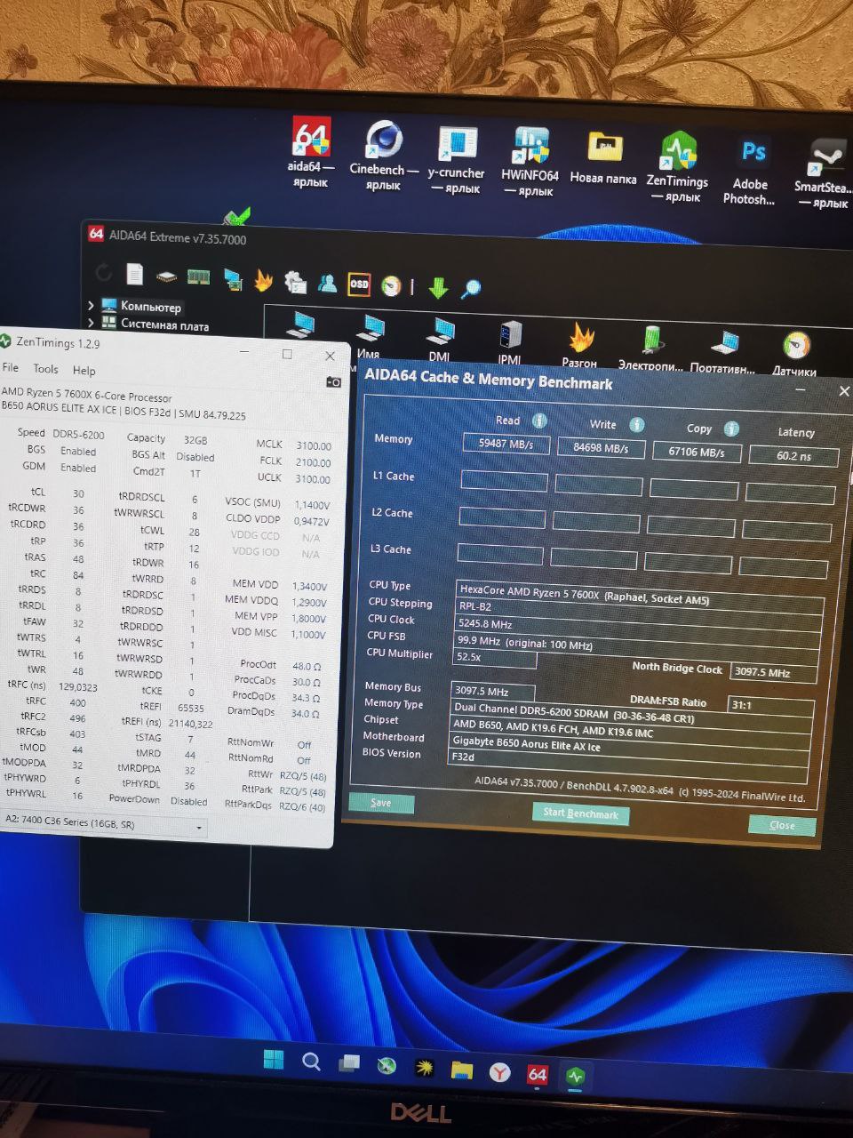Switch to ZenTimings via its taskbar icon
853x1138 pixels.
576,1077
